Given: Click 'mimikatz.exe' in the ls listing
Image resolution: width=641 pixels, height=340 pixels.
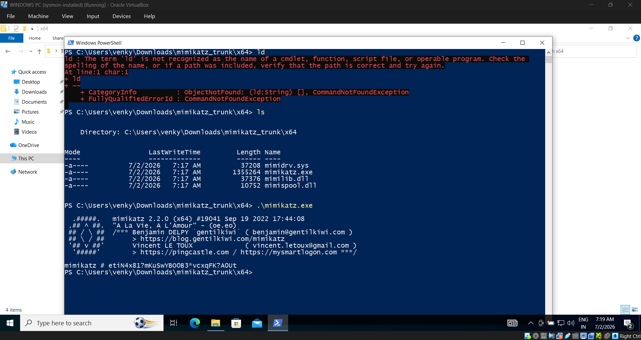Looking at the screenshot, I should pyautogui.click(x=288, y=172).
